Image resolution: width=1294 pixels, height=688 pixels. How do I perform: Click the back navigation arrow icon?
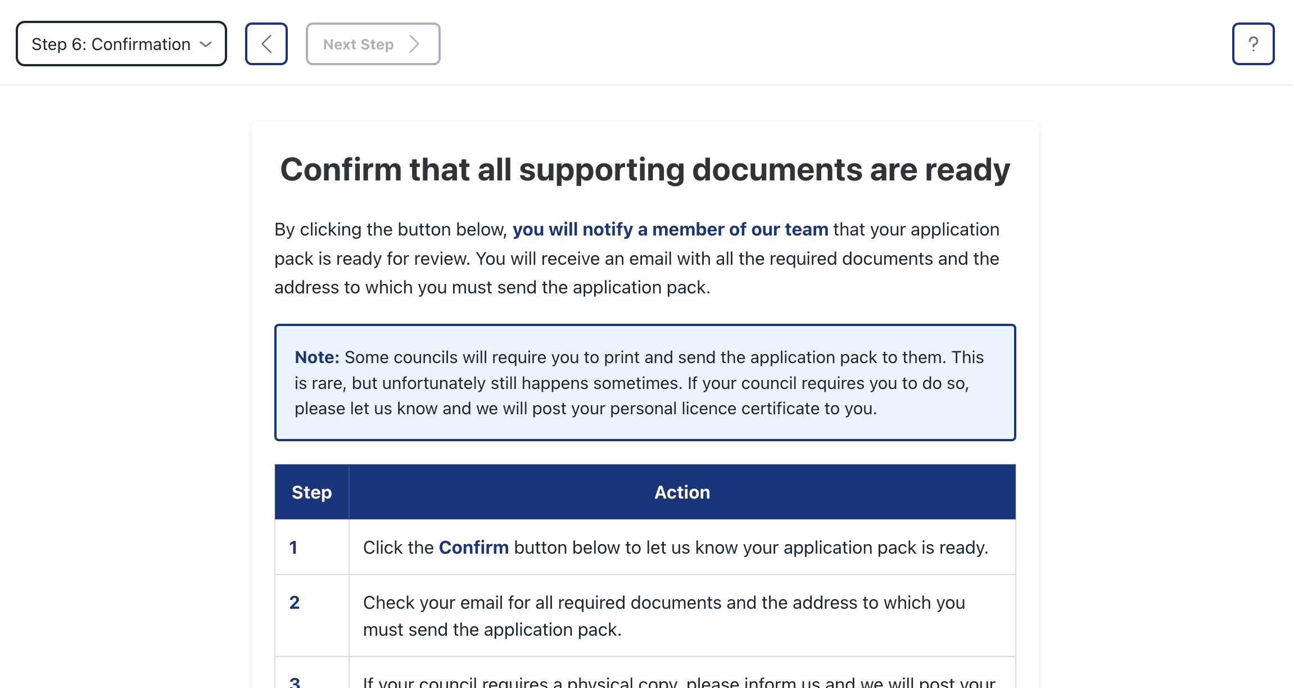pyautogui.click(x=266, y=43)
